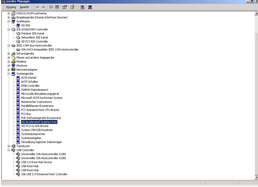Image resolution: width=258 pixels, height=187 pixels.
Task: Click the Back arrow toolbar button
Action: tap(38, 7)
